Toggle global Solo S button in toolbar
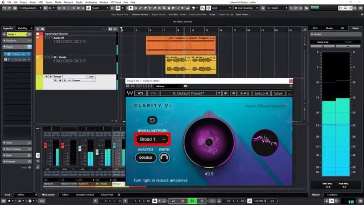The image size is (364, 205). [x=64, y=8]
